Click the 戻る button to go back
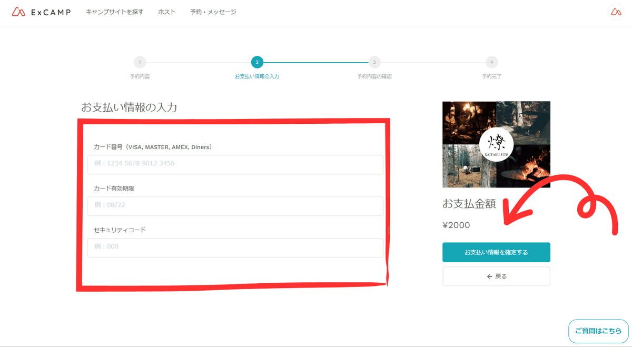Screen dimensions: 632x347 (496, 276)
